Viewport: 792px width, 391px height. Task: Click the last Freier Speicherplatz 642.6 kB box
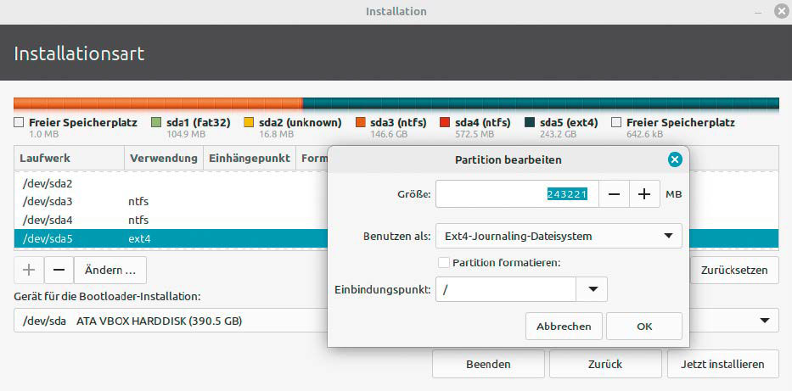coord(616,123)
